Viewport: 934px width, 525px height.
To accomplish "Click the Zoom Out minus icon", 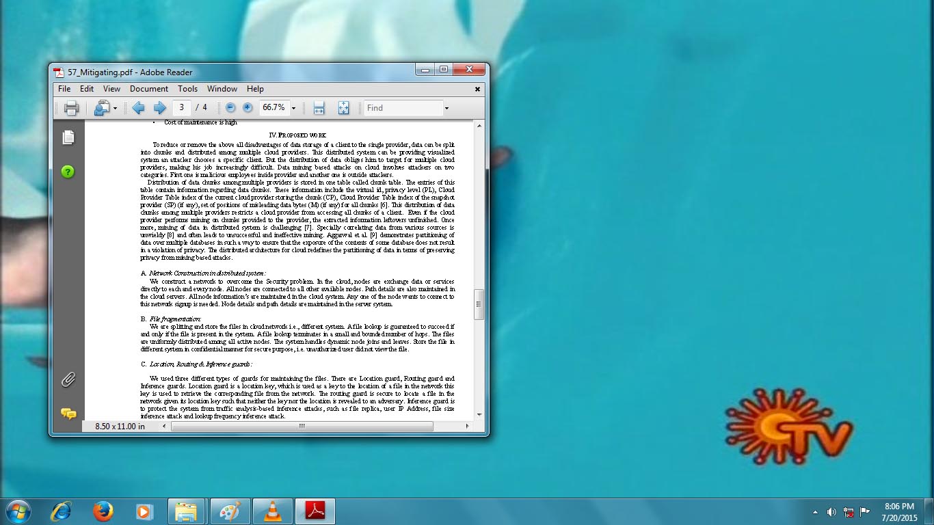I will (230, 107).
